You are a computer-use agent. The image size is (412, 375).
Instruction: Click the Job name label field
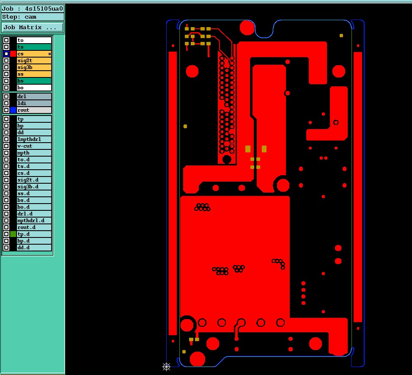(x=33, y=9)
